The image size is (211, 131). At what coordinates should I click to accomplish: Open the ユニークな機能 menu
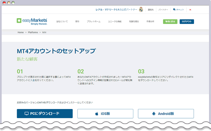115,21
